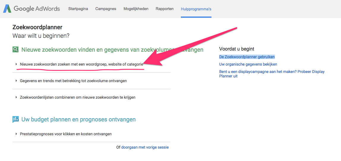Click the green magnifier search icon

pyautogui.click(x=16, y=50)
